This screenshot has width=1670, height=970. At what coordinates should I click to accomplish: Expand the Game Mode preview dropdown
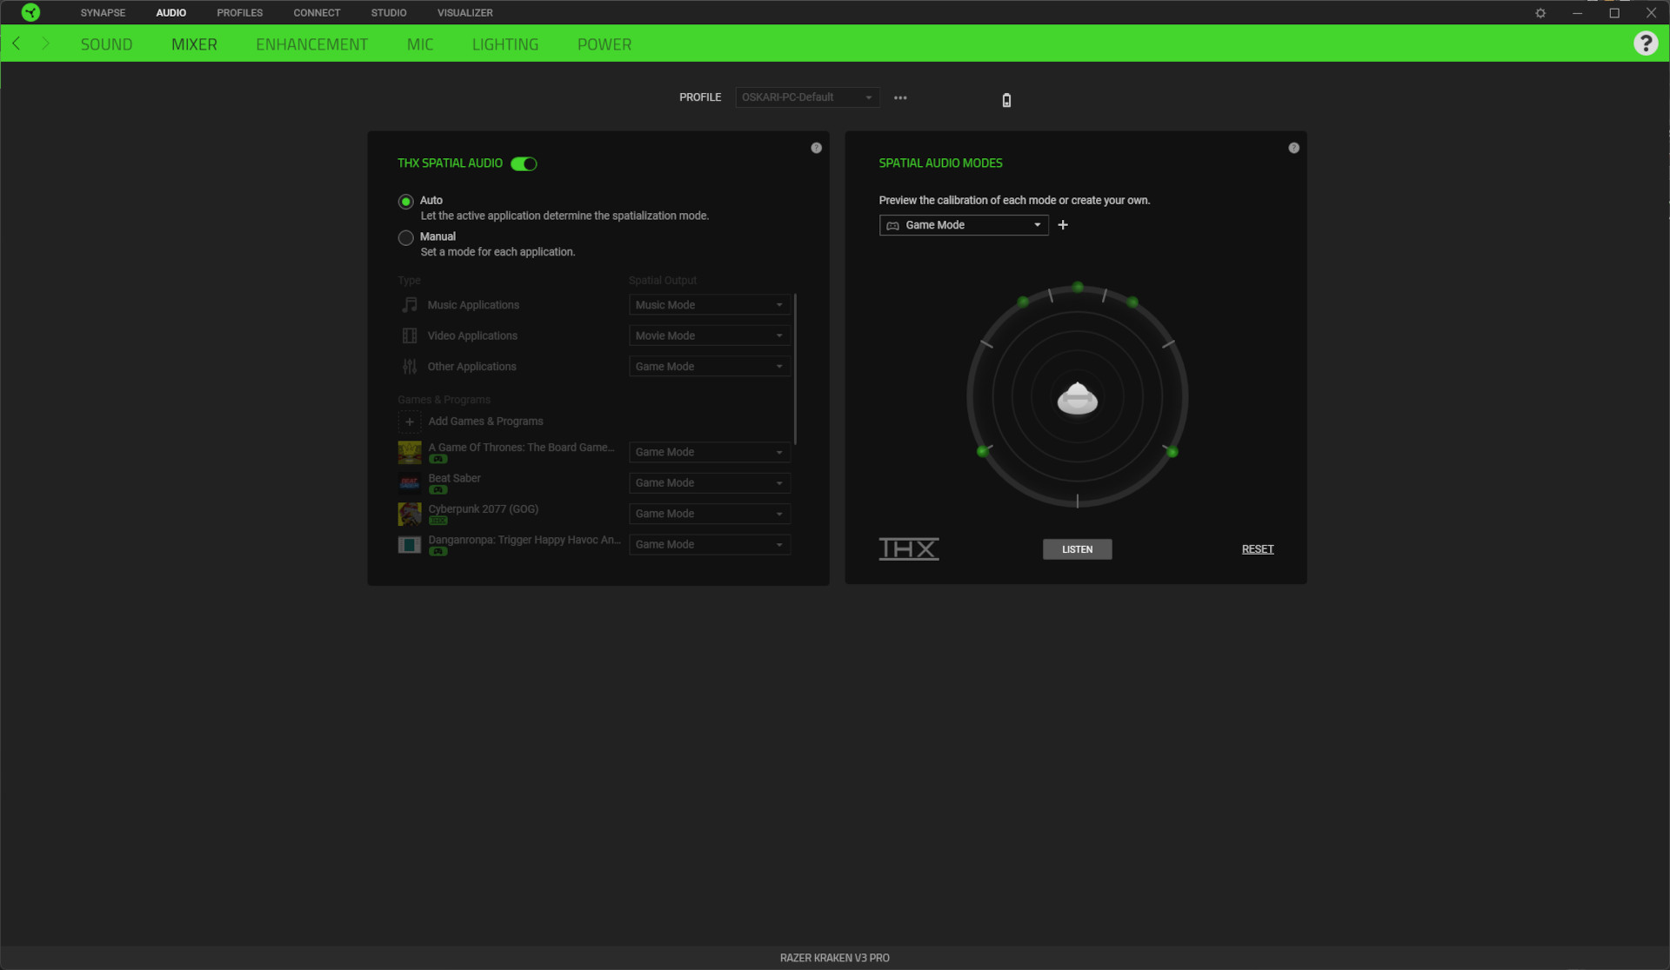(963, 225)
